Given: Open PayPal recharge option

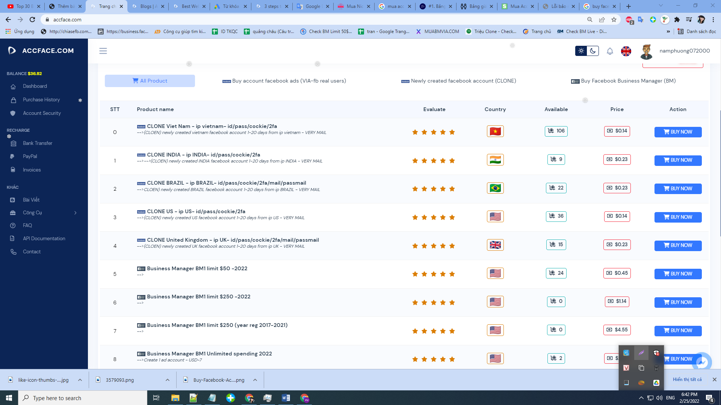Looking at the screenshot, I should click(x=30, y=156).
